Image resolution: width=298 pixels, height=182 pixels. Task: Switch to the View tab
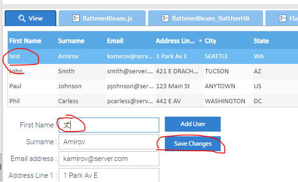tap(30, 18)
